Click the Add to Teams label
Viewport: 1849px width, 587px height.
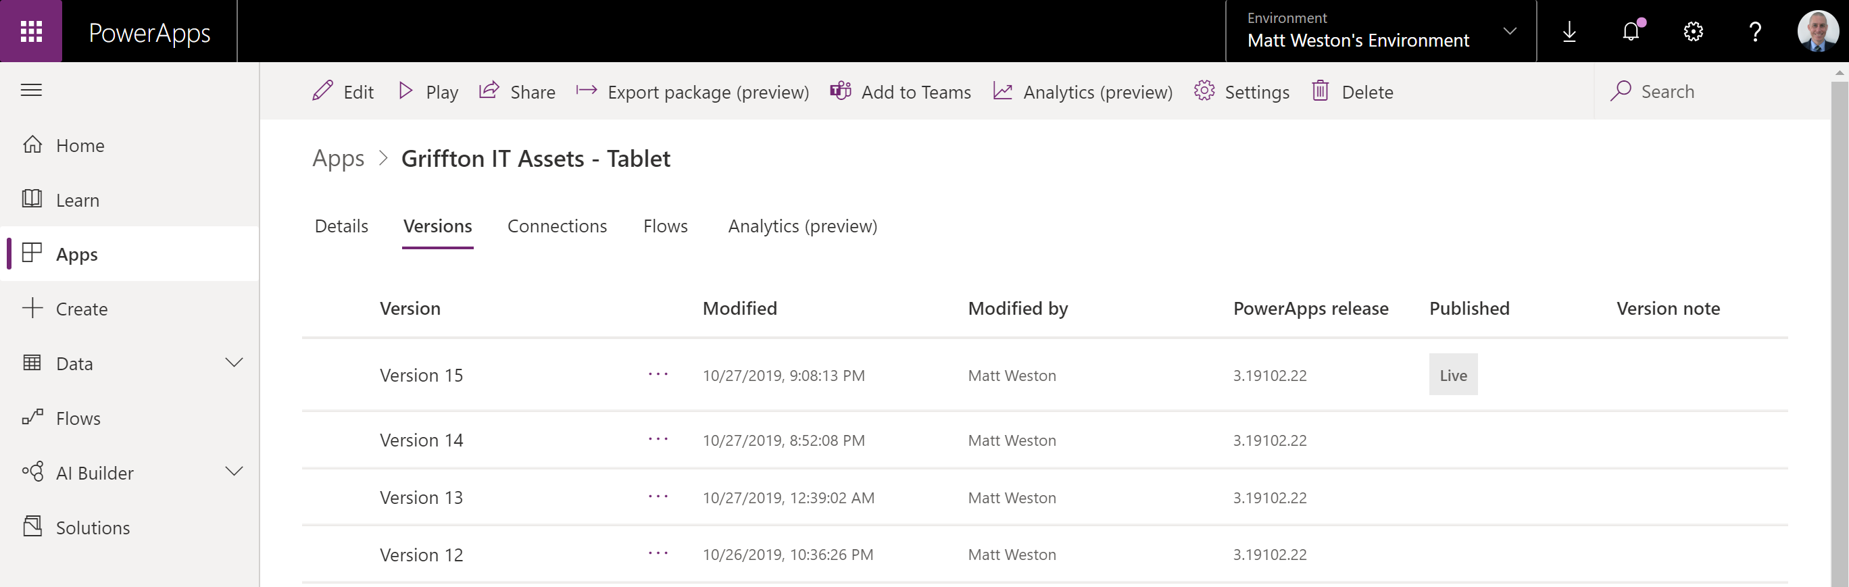tap(916, 92)
